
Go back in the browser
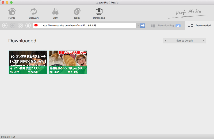[x=5, y=26]
